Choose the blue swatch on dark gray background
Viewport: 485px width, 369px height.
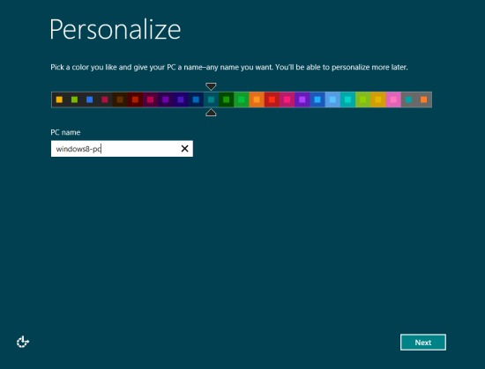pyautogui.click(x=89, y=100)
